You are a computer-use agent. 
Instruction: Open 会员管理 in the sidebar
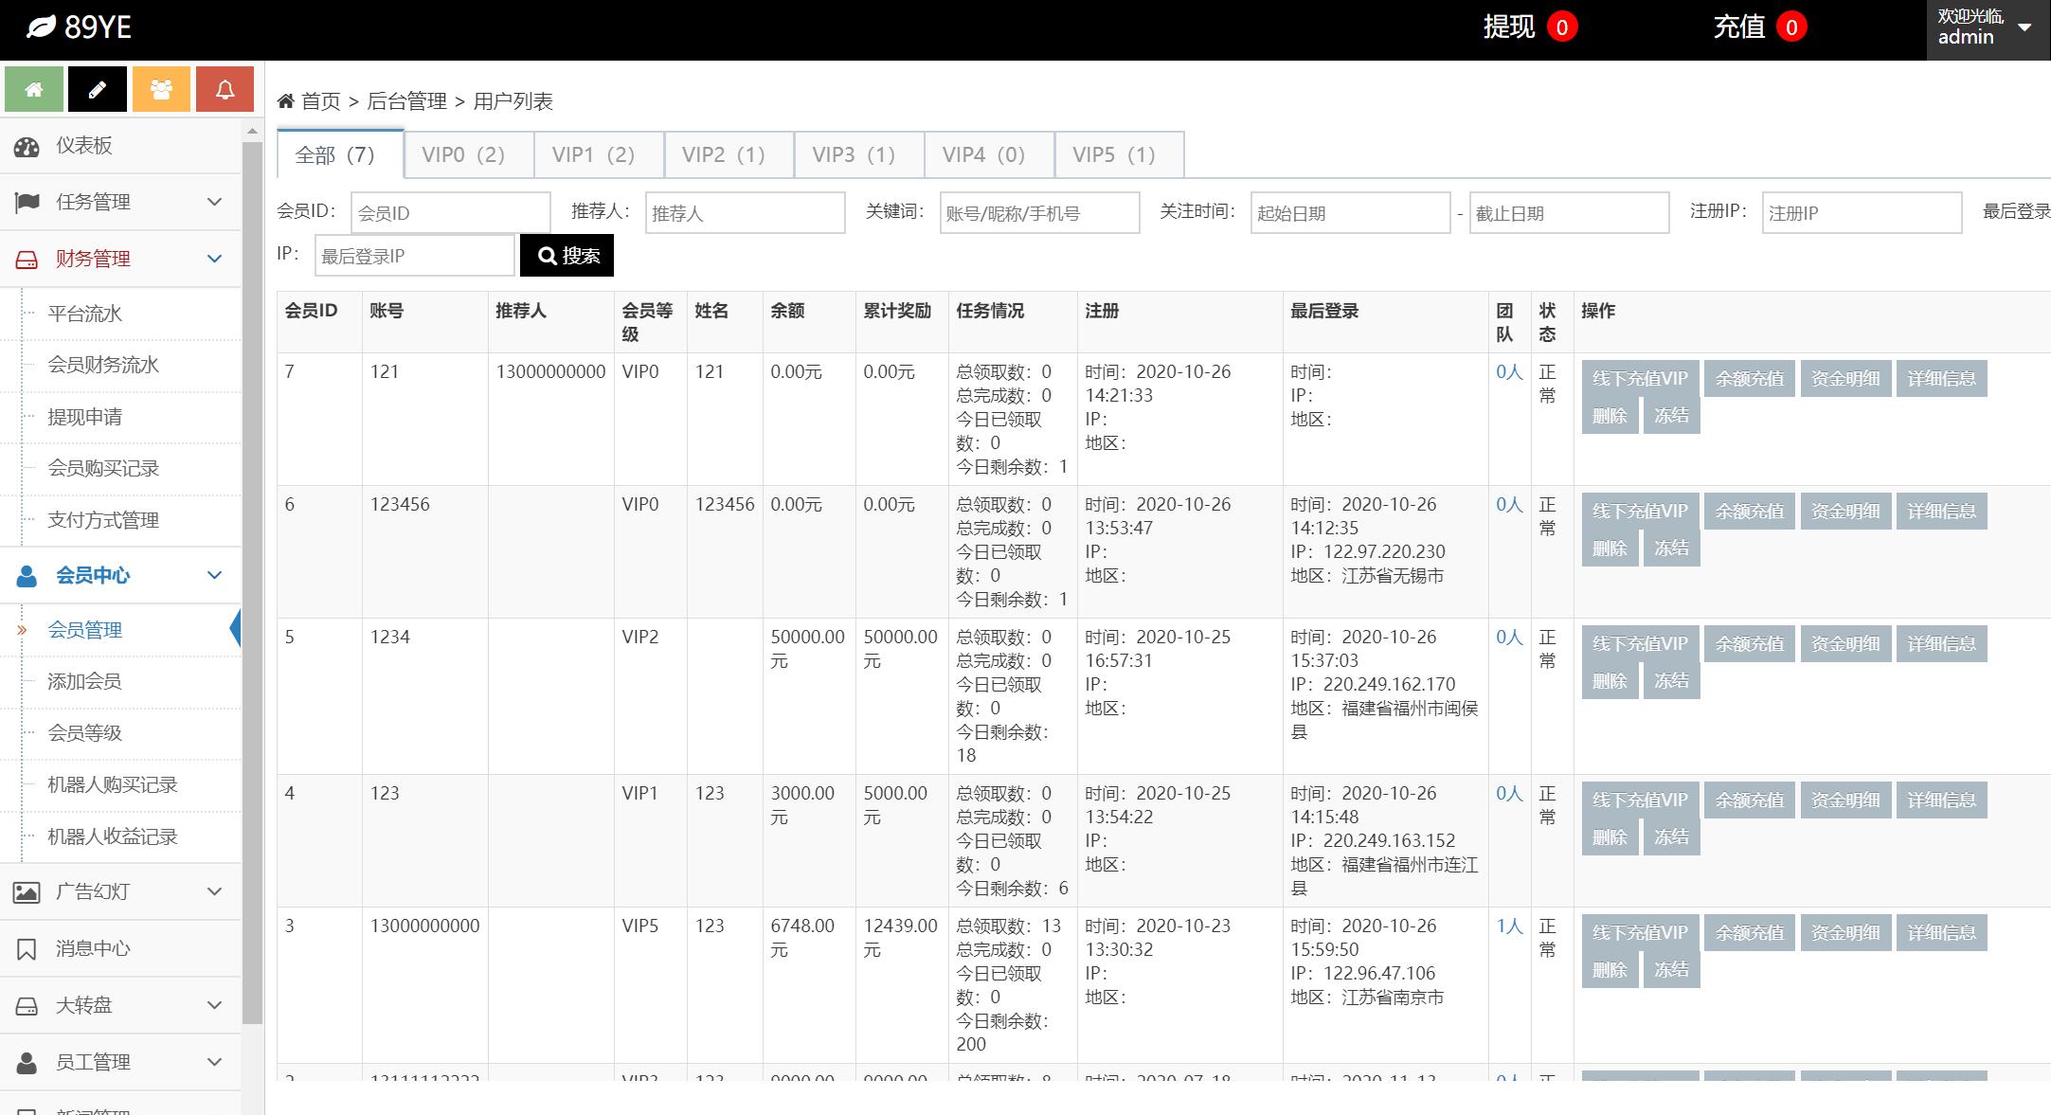(85, 630)
